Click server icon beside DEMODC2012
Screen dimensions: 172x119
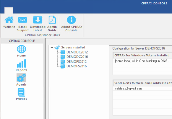pyautogui.click(x=63, y=52)
